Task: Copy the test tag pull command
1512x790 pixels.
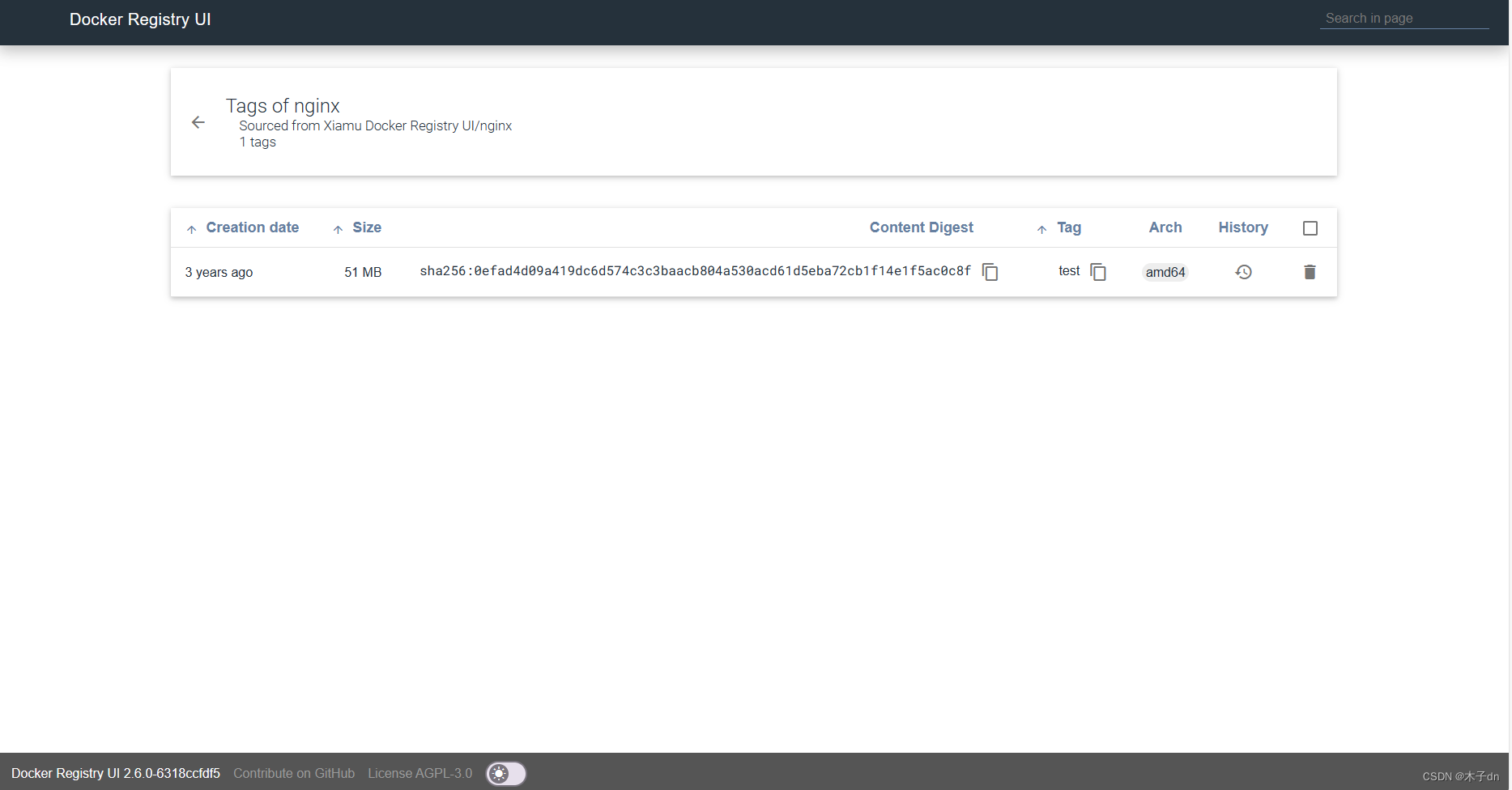Action: pyautogui.click(x=1098, y=272)
